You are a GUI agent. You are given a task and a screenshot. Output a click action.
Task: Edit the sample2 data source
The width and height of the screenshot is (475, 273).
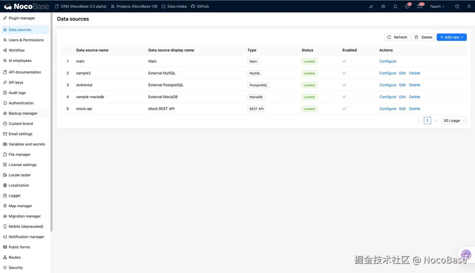402,73
